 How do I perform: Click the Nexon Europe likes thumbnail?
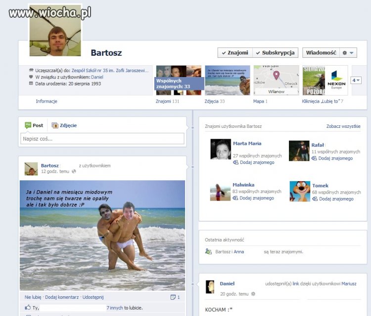(x=336, y=80)
